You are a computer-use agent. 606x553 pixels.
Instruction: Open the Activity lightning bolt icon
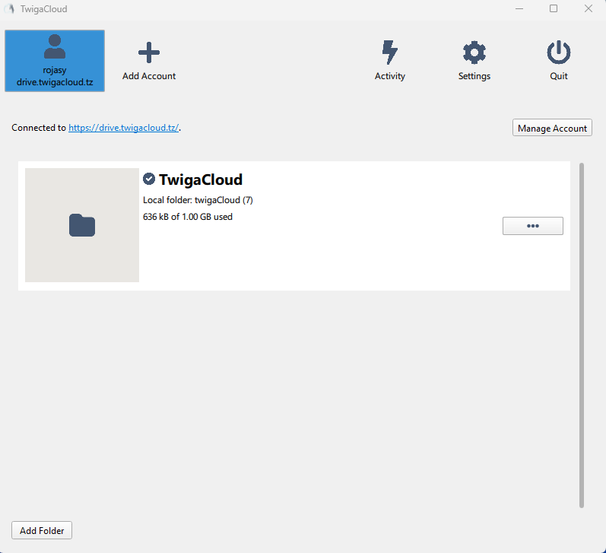pyautogui.click(x=389, y=52)
